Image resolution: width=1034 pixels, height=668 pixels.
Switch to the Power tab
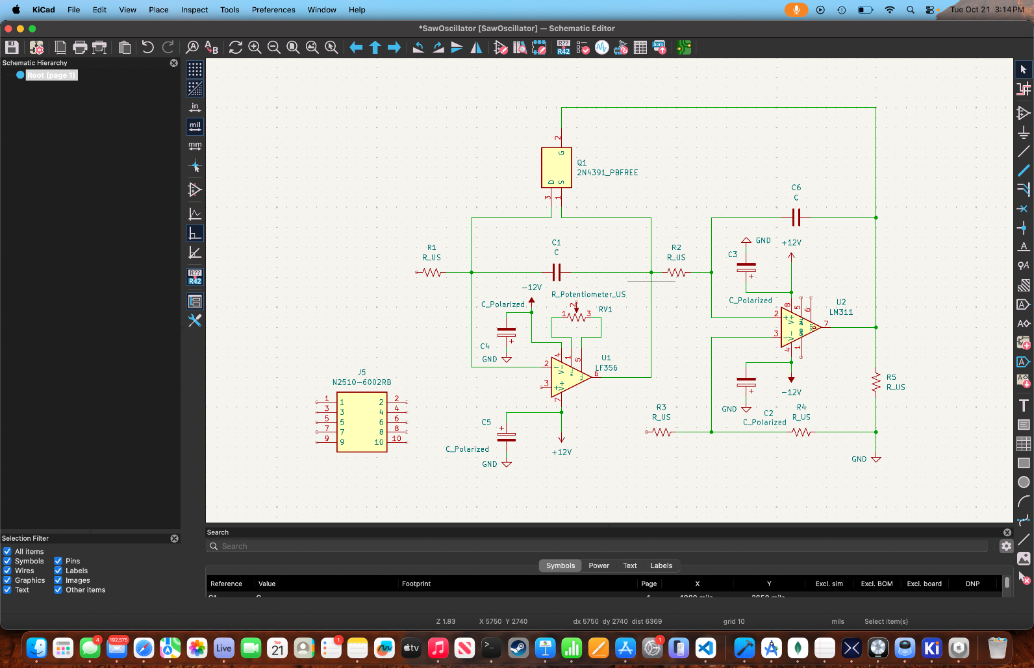[x=598, y=565]
